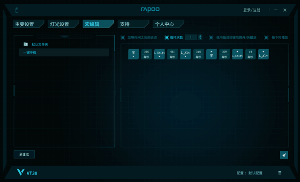
Task: Decrease loop count with down arrow
Action: [x=200, y=38]
